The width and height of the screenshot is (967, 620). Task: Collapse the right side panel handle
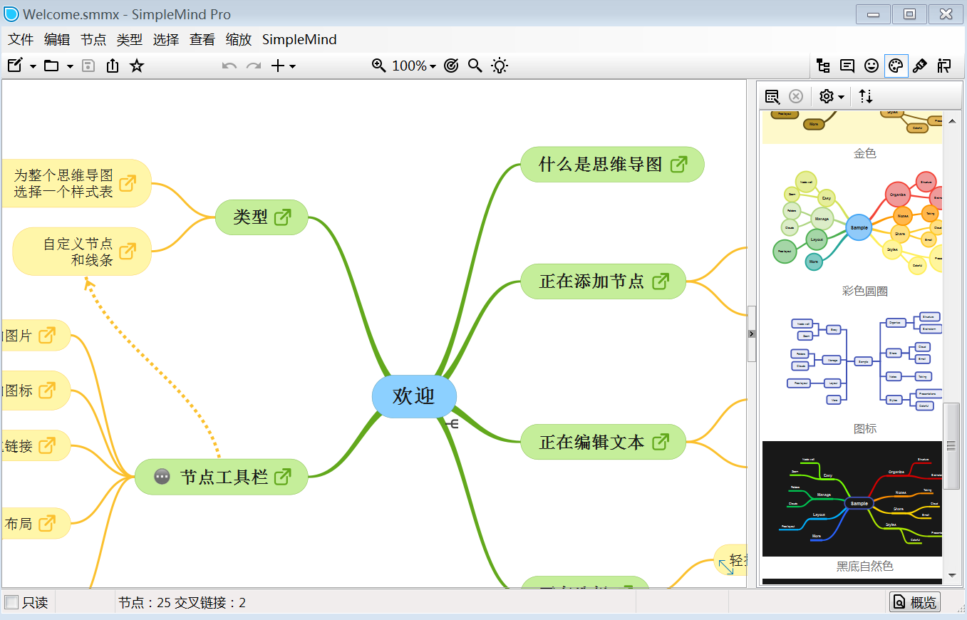[x=751, y=334]
